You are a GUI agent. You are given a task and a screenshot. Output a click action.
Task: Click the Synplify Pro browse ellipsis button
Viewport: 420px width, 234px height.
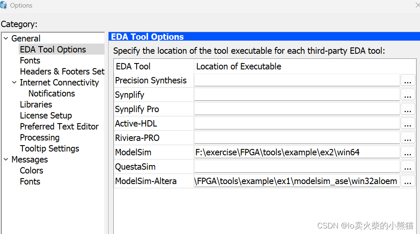408,109
